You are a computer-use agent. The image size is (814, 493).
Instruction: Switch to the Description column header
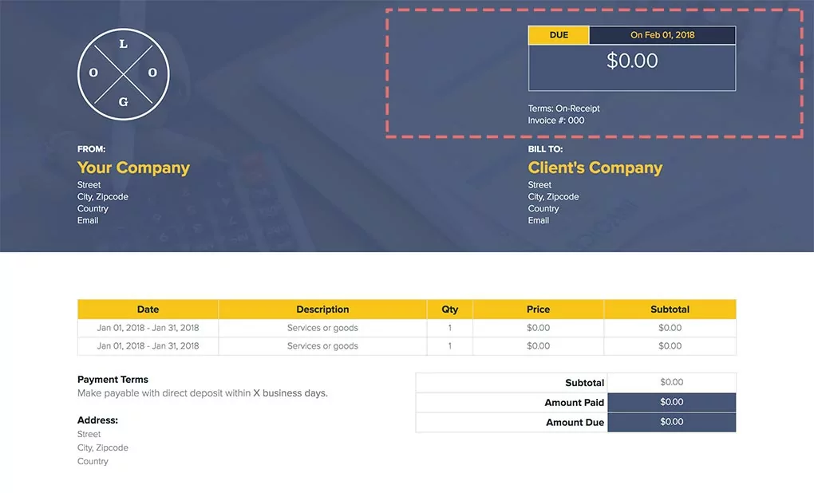click(x=322, y=309)
